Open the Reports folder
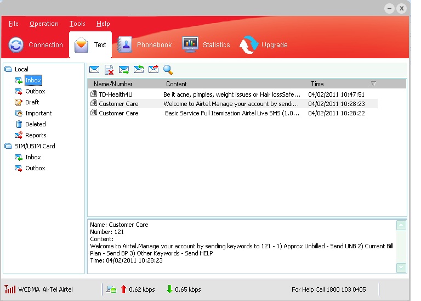 (x=36, y=135)
